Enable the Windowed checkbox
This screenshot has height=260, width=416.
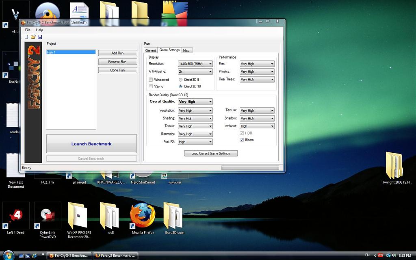point(151,80)
